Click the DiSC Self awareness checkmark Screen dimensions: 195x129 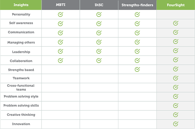(99, 24)
